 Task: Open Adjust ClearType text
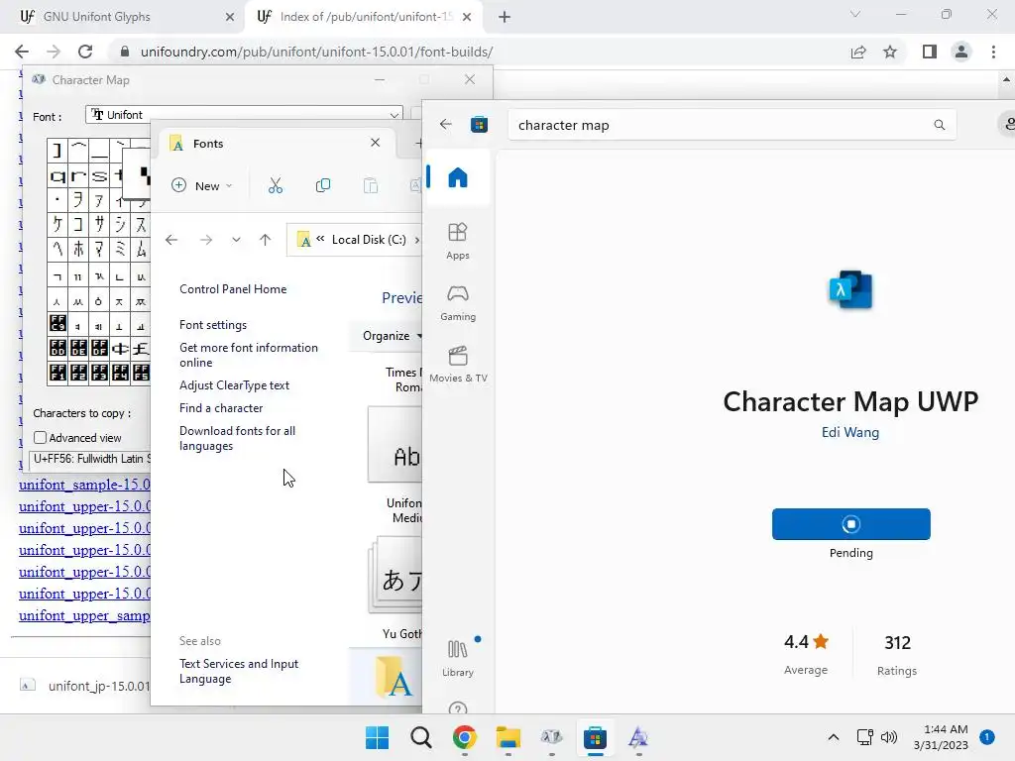point(234,385)
